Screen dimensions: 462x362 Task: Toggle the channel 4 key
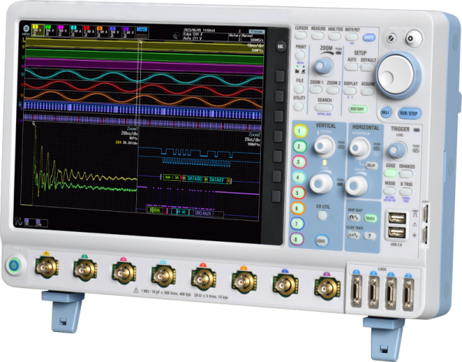[298, 177]
